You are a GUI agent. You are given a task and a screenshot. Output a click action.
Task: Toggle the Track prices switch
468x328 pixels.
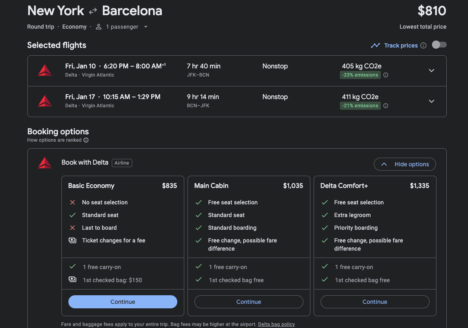pos(439,45)
